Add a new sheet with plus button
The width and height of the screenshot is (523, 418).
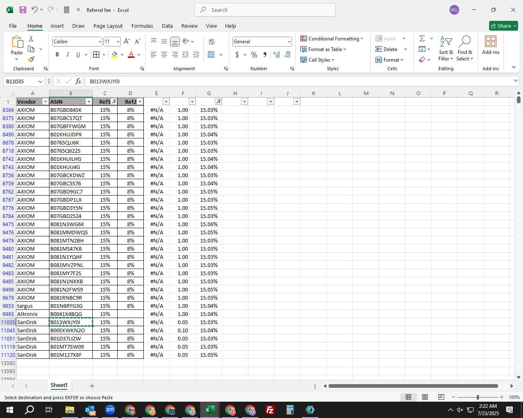click(92, 386)
